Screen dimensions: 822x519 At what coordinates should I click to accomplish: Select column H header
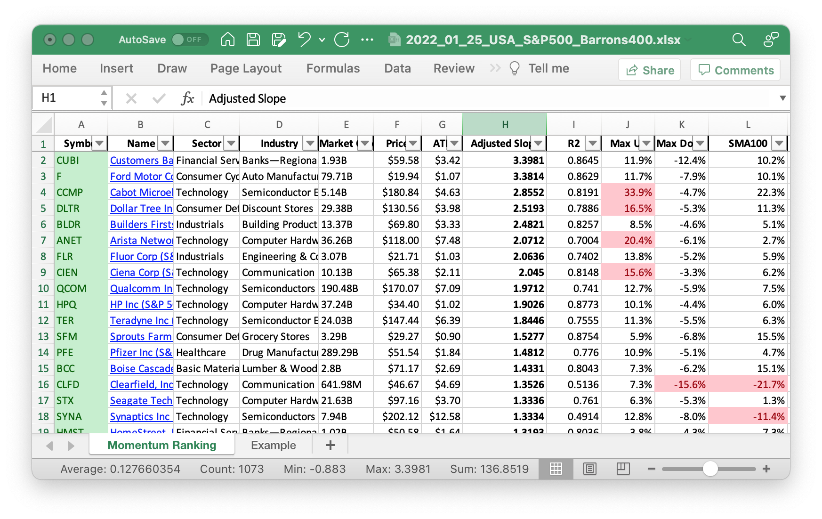505,125
